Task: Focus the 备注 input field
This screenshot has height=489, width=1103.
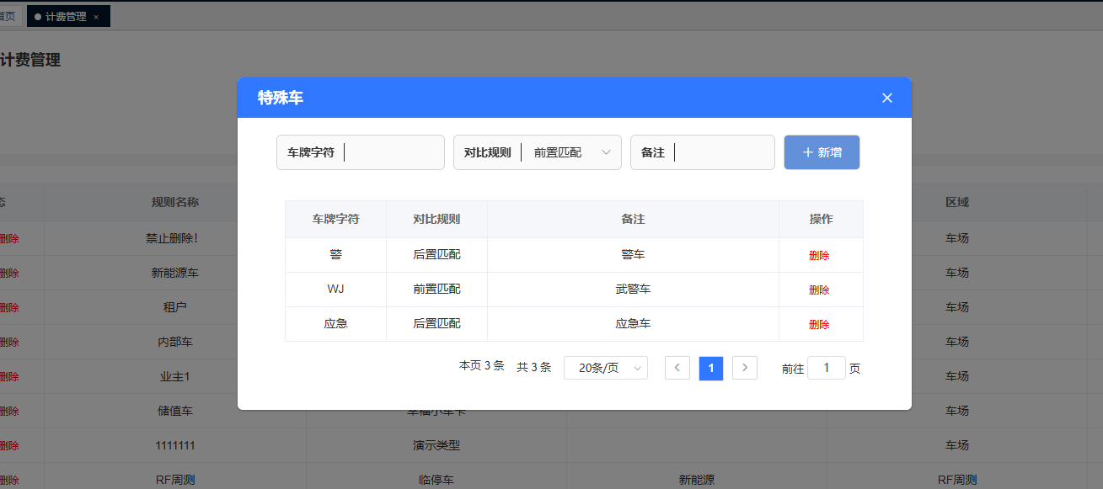Action: [703, 152]
